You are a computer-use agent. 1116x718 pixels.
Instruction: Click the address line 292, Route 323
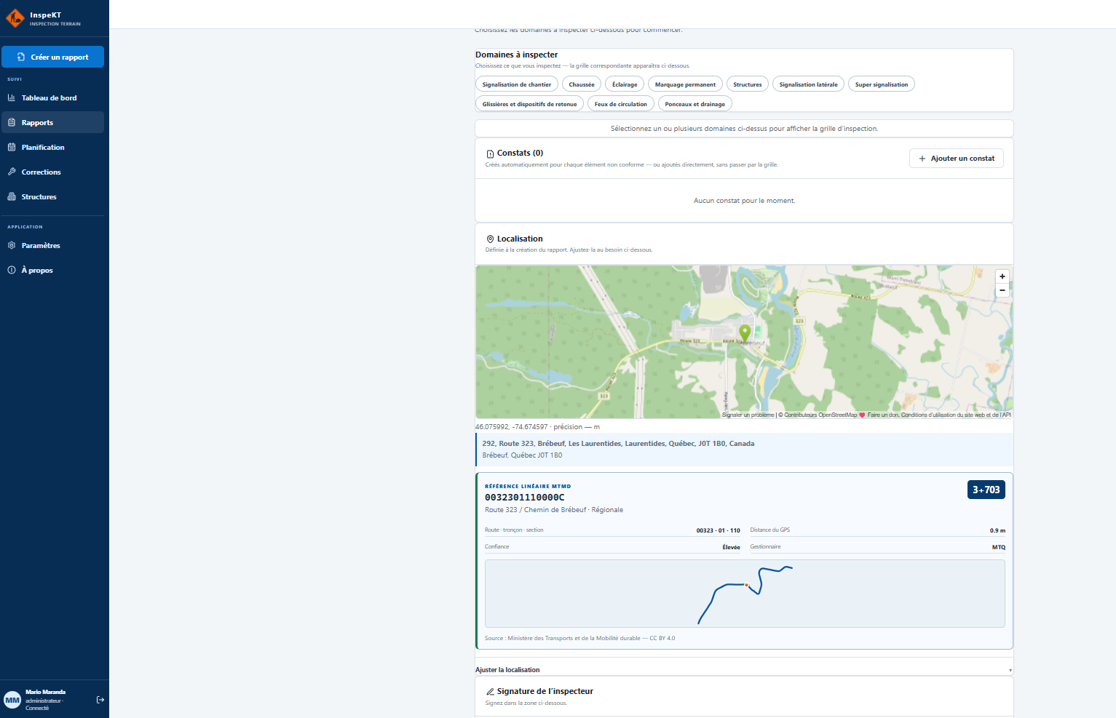618,443
